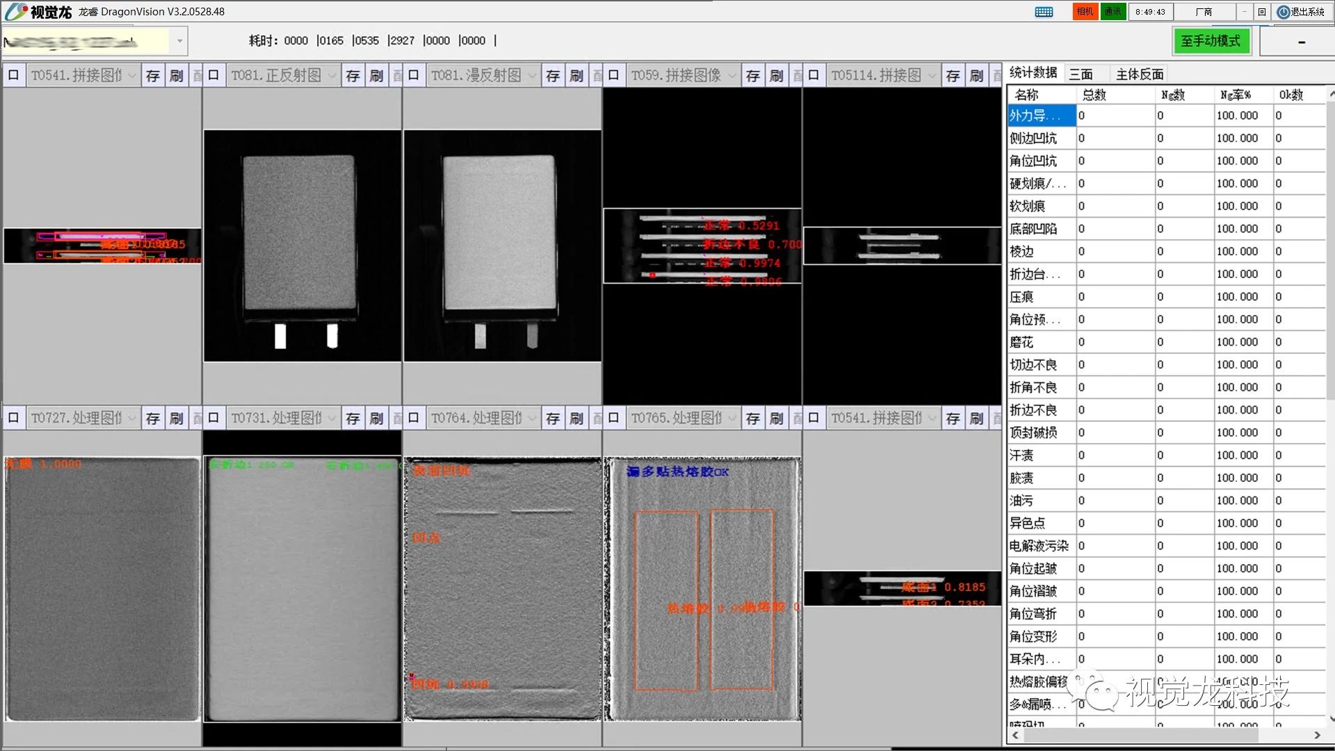Click the 存 save icon for T0764 panel

(553, 418)
